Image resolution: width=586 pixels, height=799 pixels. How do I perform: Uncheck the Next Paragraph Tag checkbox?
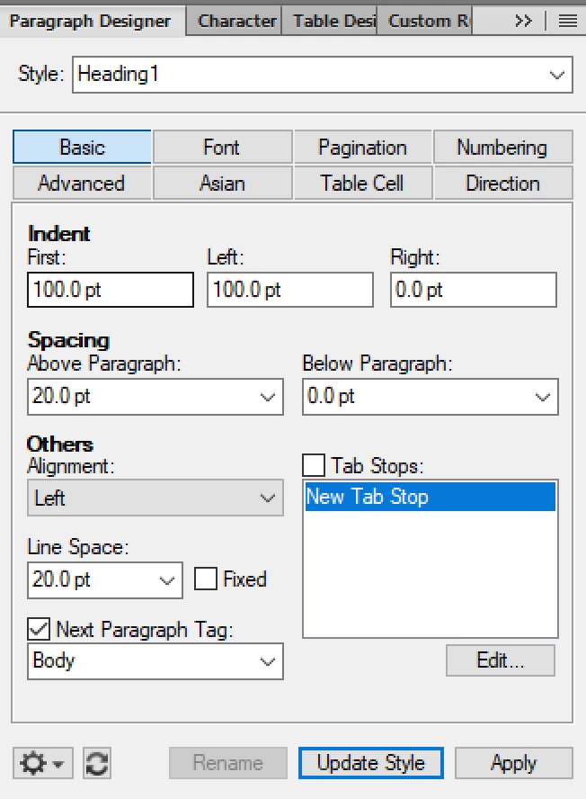(39, 629)
